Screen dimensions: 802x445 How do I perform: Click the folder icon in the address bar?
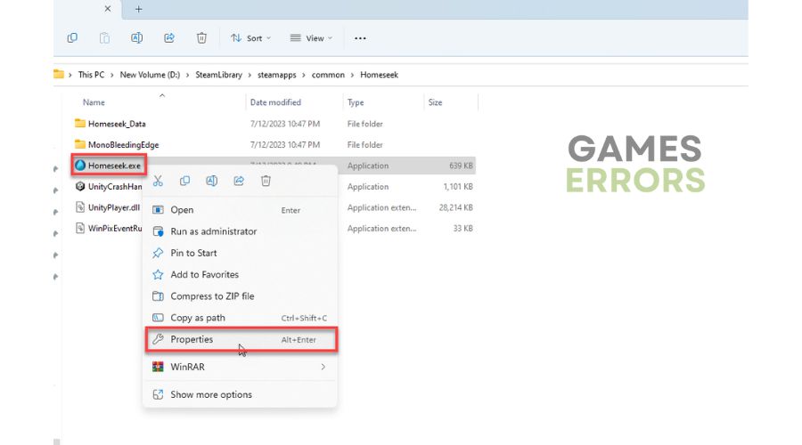[59, 74]
